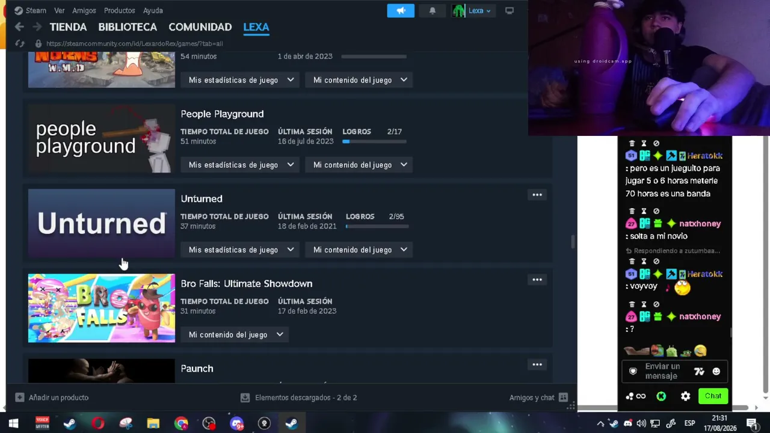Image resolution: width=770 pixels, height=433 pixels.
Task: Open the three-dot options for Paunch
Action: coord(537,364)
